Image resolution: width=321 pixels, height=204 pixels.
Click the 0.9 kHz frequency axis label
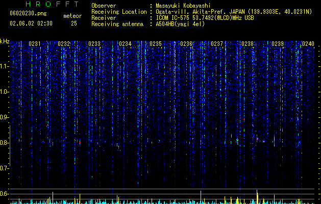point(5,117)
